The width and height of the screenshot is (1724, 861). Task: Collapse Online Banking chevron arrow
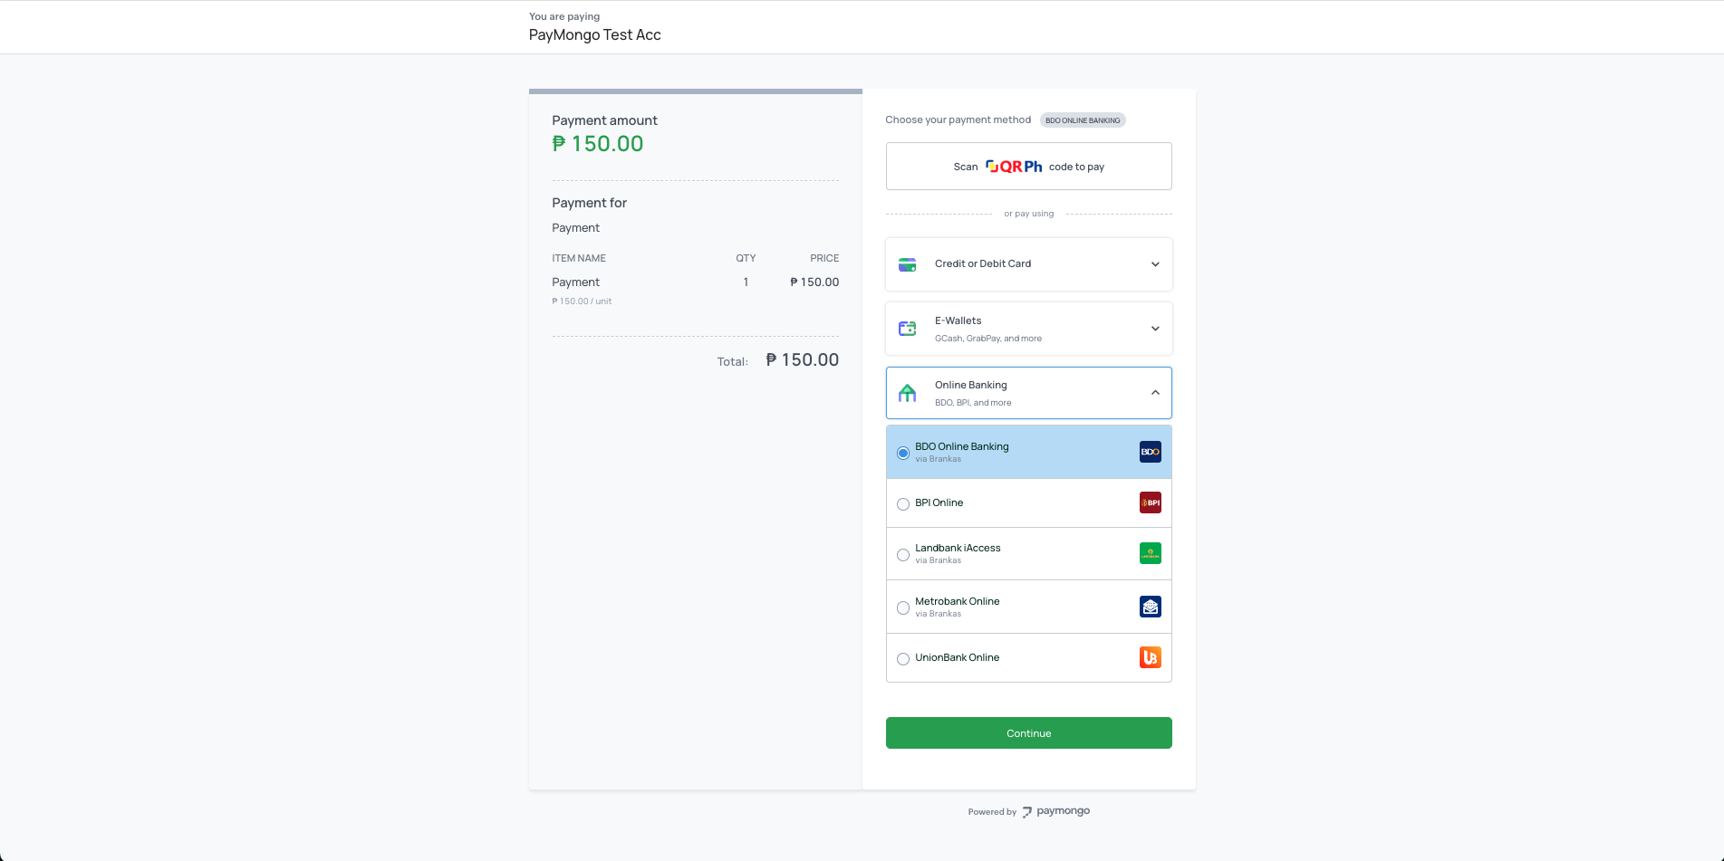coord(1155,393)
